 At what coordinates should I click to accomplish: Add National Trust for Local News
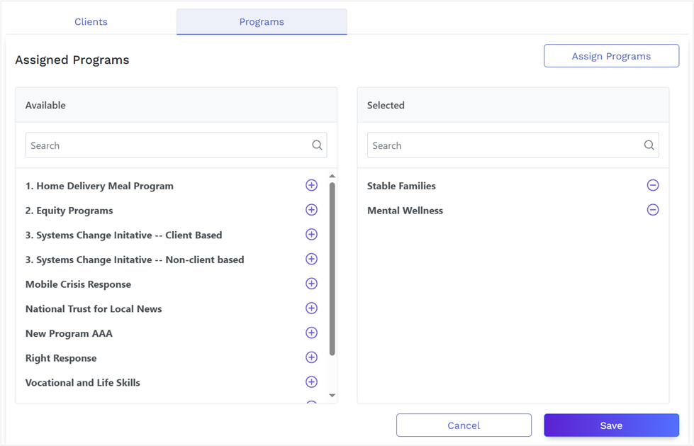311,308
